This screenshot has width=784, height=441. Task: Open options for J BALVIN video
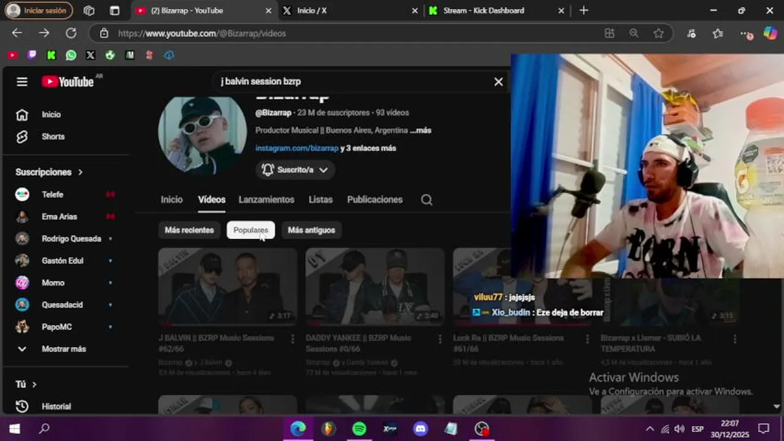(293, 339)
